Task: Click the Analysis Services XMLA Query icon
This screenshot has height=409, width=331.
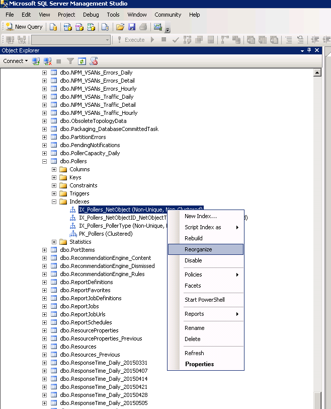Action: (x=91, y=27)
